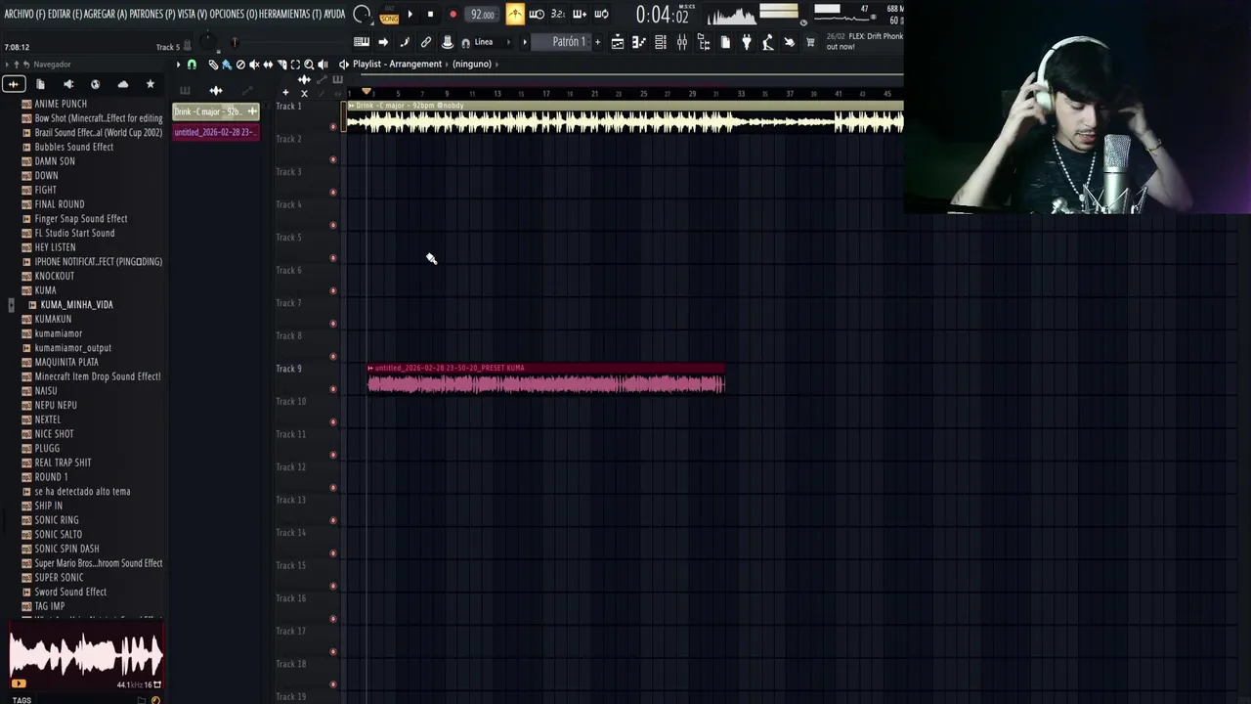This screenshot has width=1251, height=704.
Task: Show online globe content in browser
Action: click(x=95, y=84)
